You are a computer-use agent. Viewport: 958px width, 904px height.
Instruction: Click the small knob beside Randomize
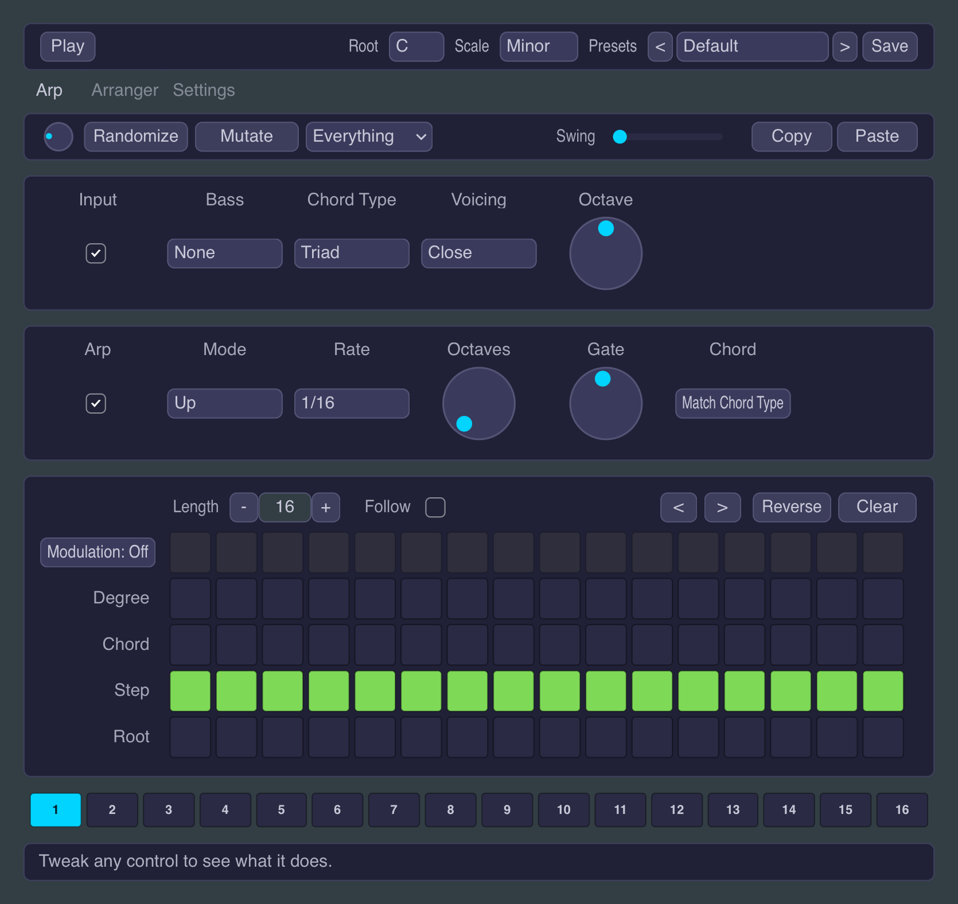(x=59, y=137)
